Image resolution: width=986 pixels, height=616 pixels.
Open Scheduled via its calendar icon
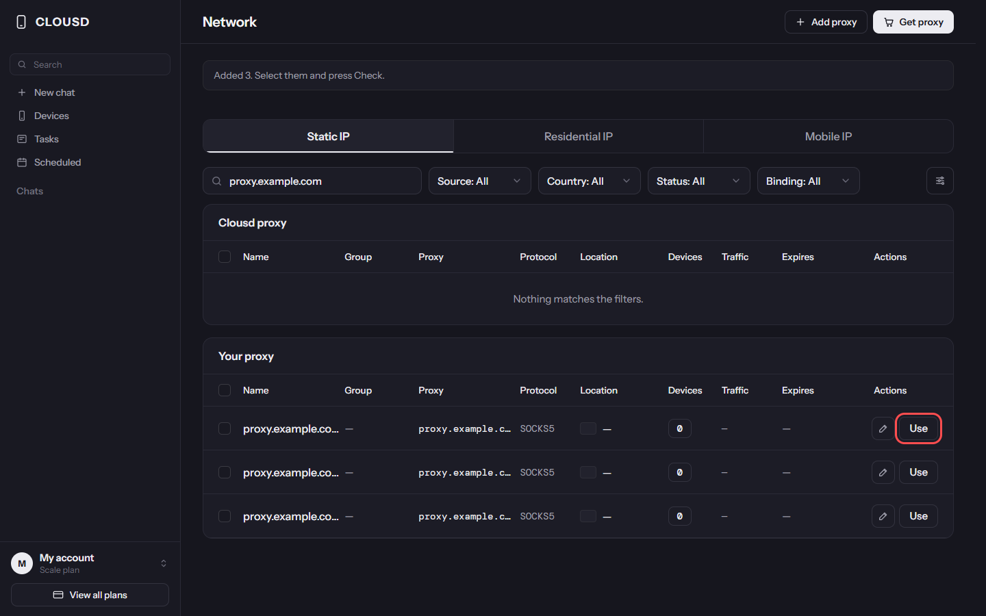click(x=22, y=162)
